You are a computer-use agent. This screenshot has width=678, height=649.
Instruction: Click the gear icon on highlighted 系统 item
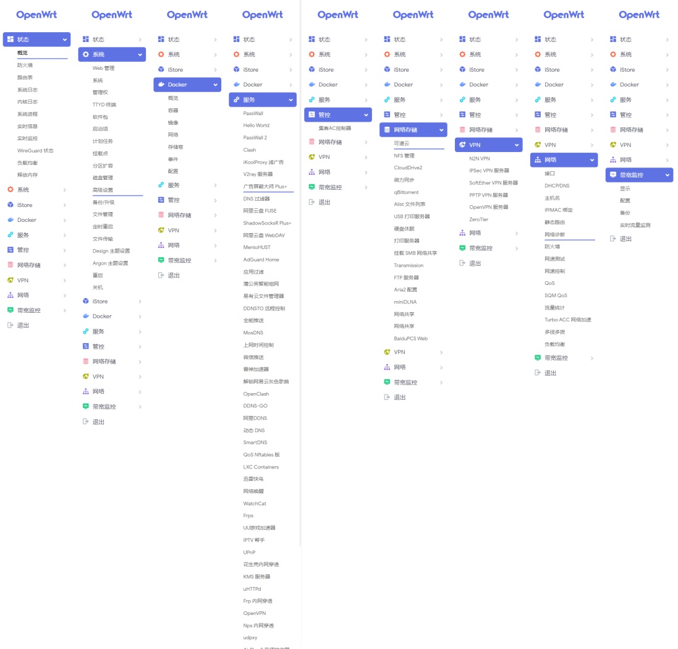tap(85, 54)
